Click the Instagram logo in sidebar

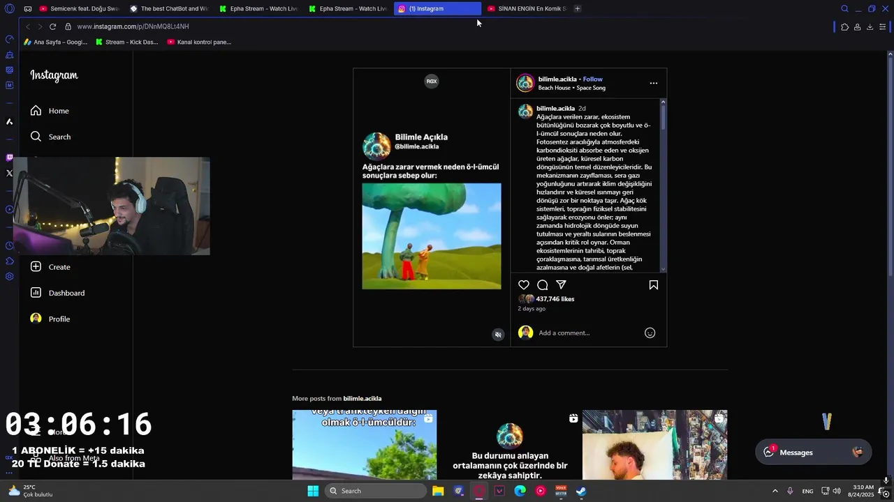tap(54, 75)
